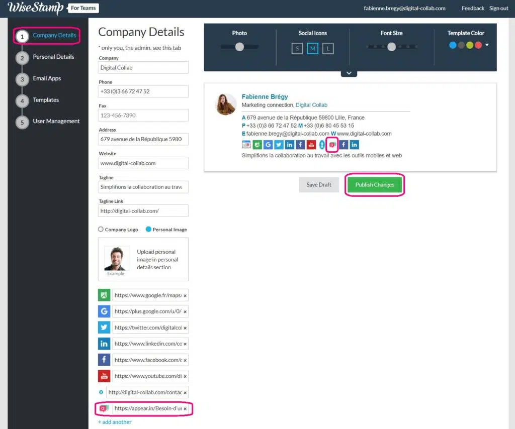Adjust the Font Size slider handle

coord(391,47)
